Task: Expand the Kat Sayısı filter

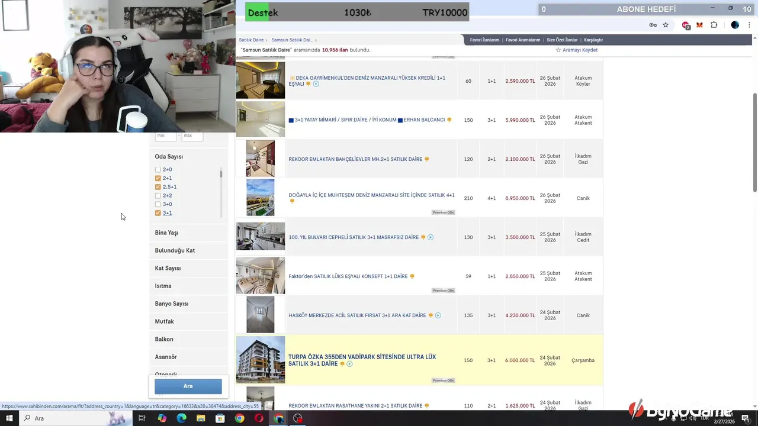Action: [x=188, y=268]
